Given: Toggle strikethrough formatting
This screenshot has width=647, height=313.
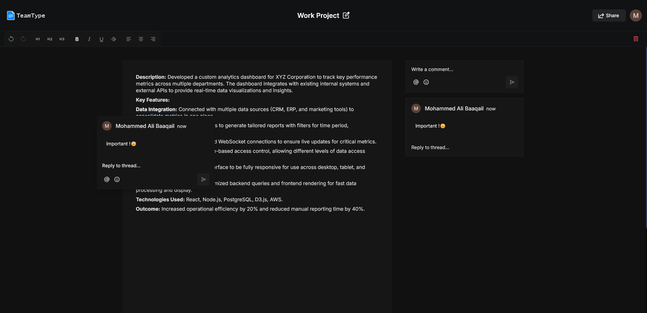Looking at the screenshot, I should point(114,39).
